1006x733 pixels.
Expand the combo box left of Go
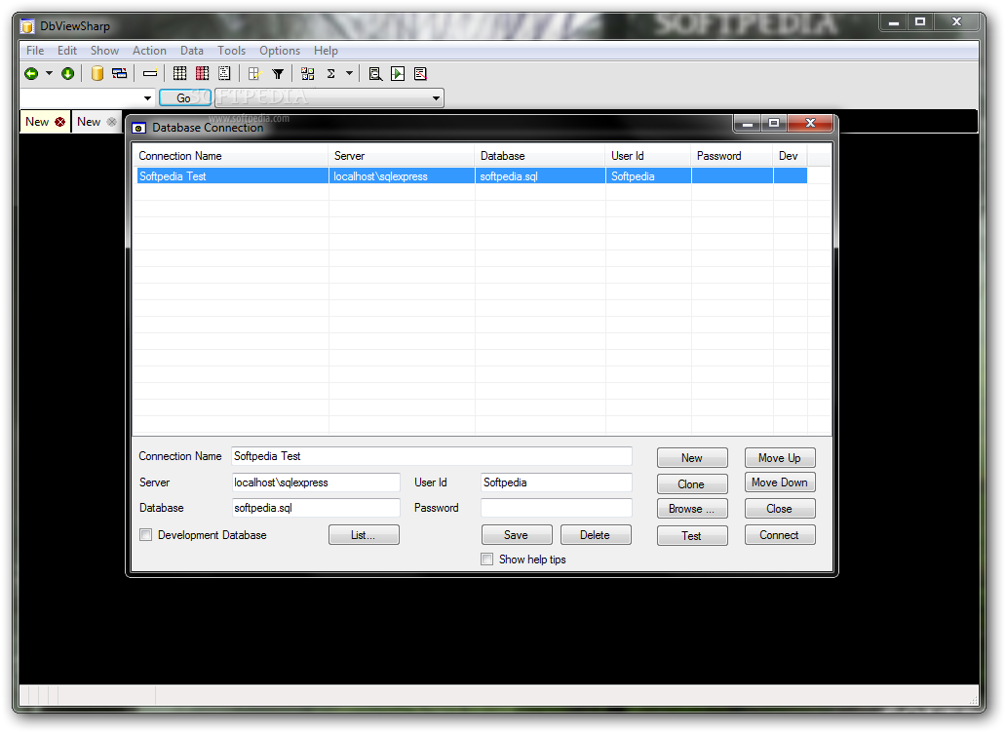click(147, 98)
